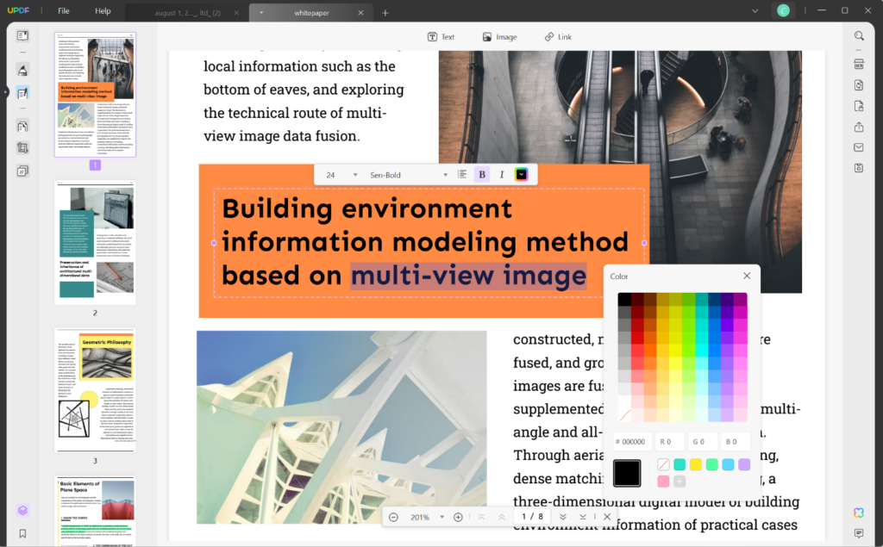Screen dimensions: 883x547
Task: Pick the purple preset color swatch
Action: point(744,464)
